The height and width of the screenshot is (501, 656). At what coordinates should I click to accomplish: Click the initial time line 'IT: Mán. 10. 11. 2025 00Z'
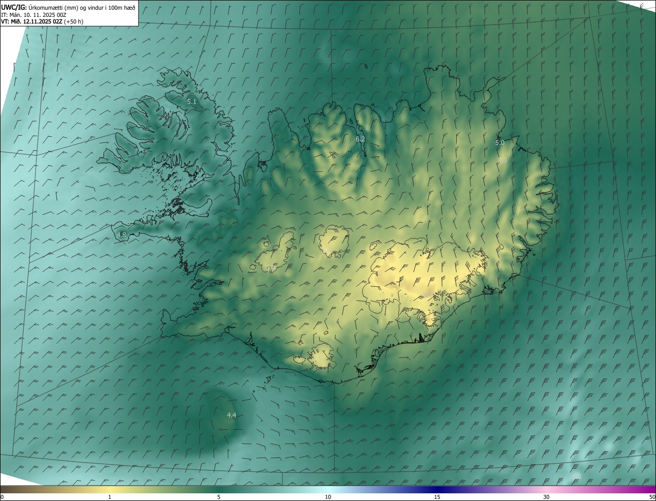(34, 14)
